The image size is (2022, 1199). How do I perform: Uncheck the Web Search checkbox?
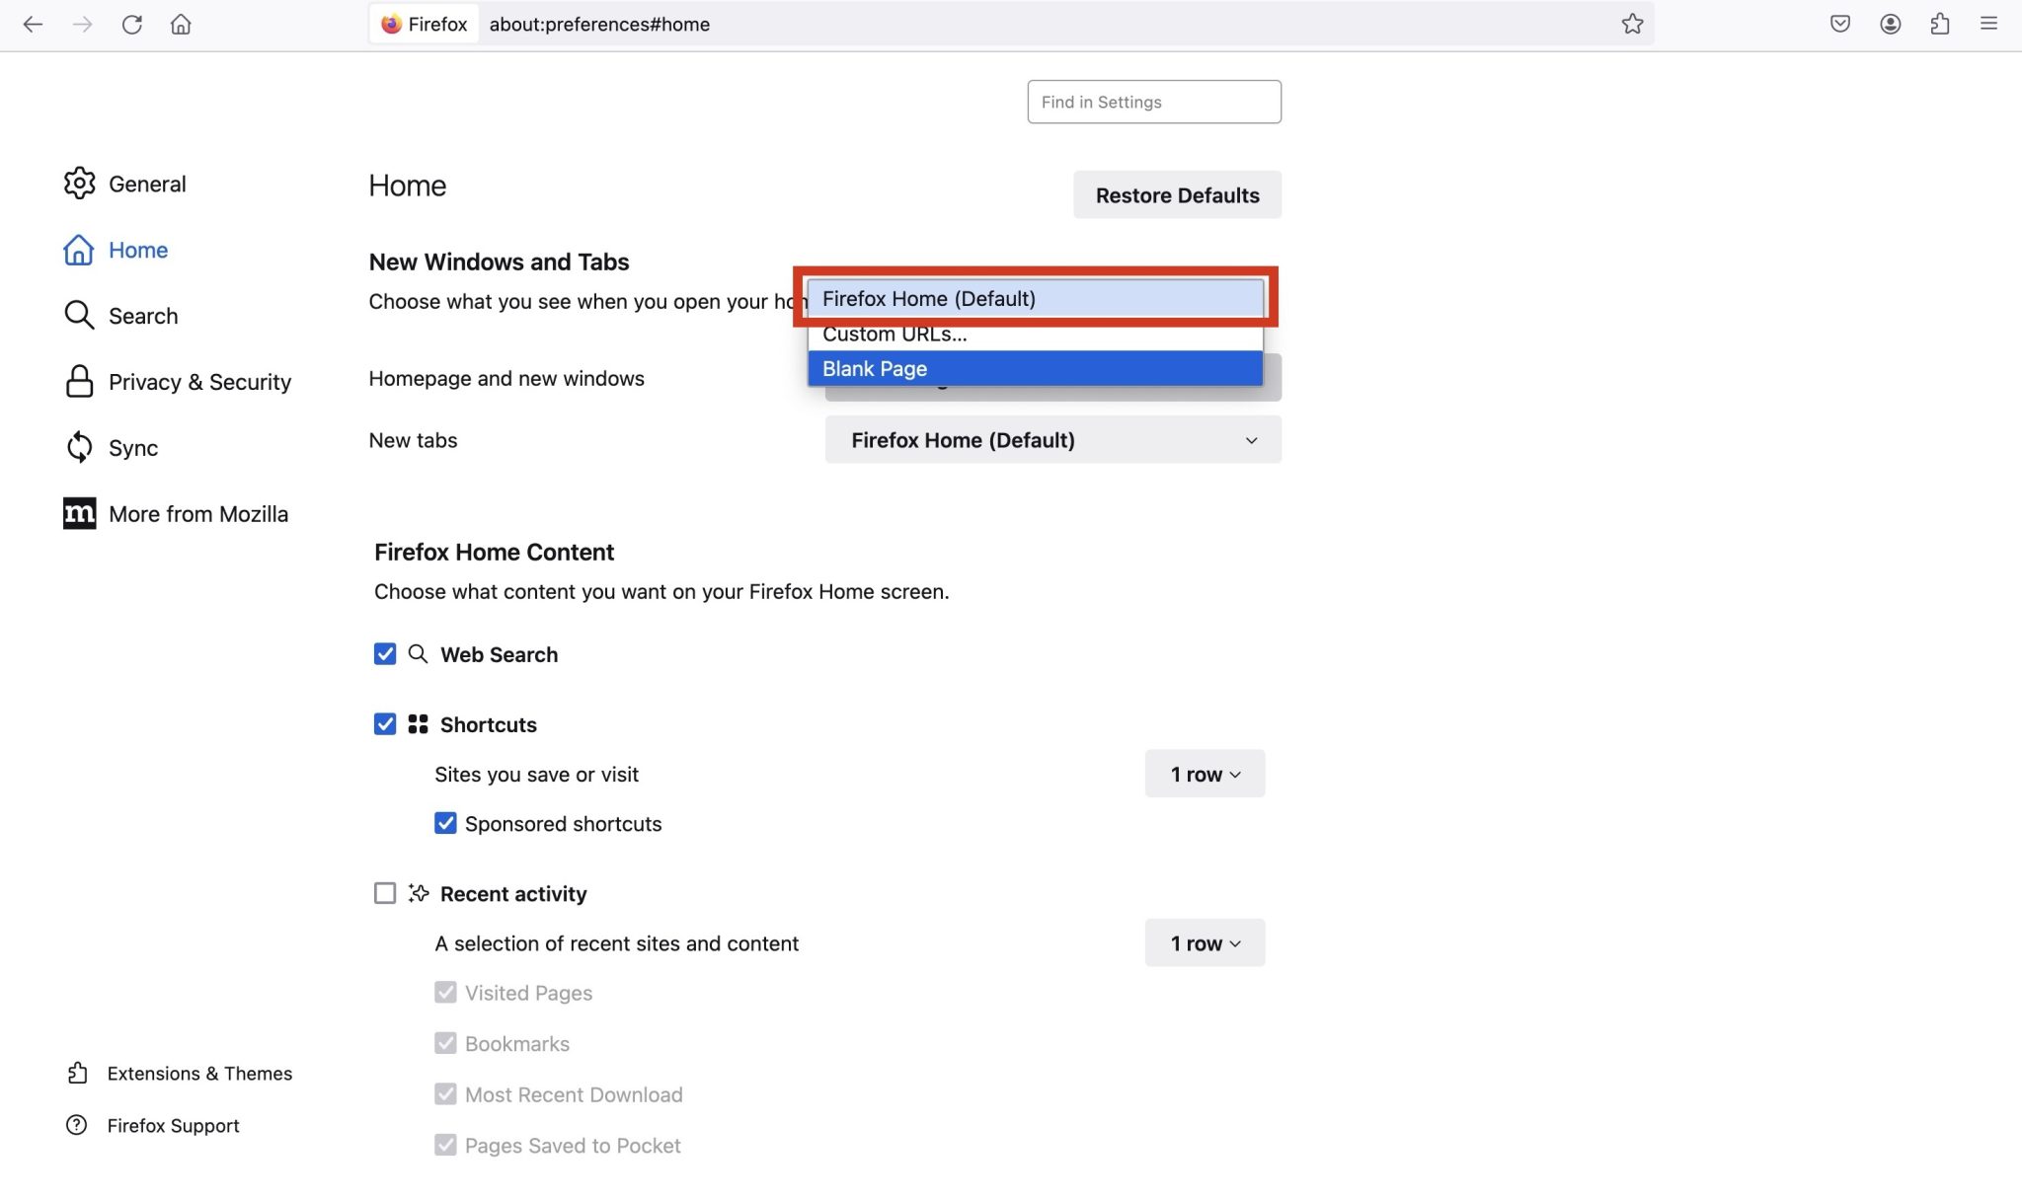click(x=385, y=654)
